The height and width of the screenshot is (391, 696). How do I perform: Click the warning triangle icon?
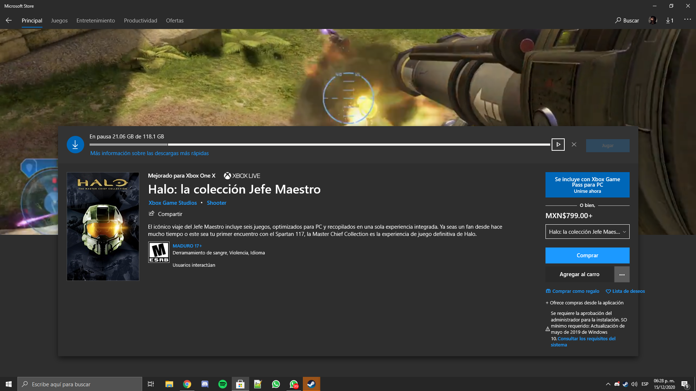pyautogui.click(x=548, y=329)
